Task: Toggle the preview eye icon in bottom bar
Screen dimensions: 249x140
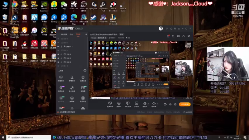Action: click(x=170, y=104)
